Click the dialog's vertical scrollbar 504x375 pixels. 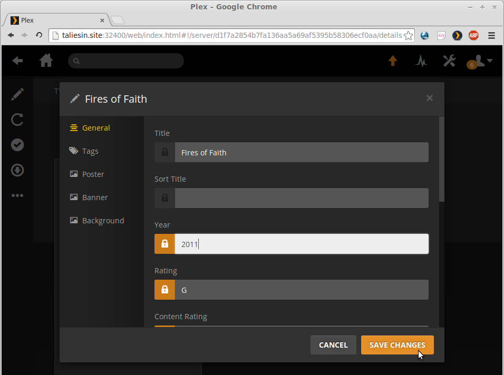(442, 159)
